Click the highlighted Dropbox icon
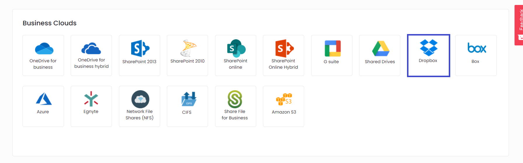Screen dimensions: 523x163 429,48
